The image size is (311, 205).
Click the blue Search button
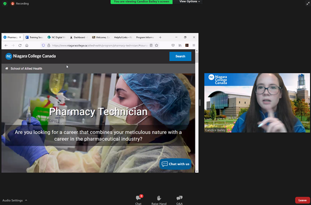click(x=180, y=56)
